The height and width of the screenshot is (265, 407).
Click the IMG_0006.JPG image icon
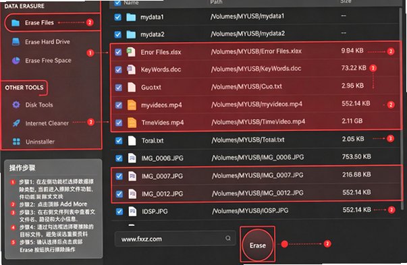tap(132, 158)
